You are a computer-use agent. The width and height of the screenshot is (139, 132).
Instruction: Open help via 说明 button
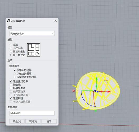pyautogui.click(x=49, y=121)
